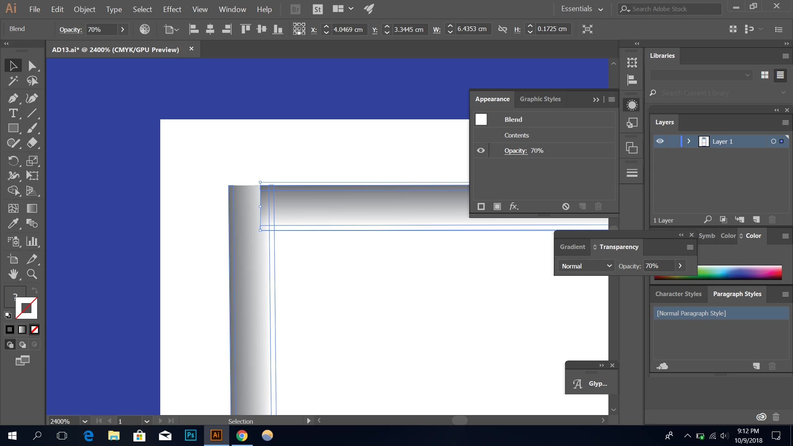Expand Layer 1 sublayers
Viewport: 793px width, 446px height.
(x=689, y=141)
